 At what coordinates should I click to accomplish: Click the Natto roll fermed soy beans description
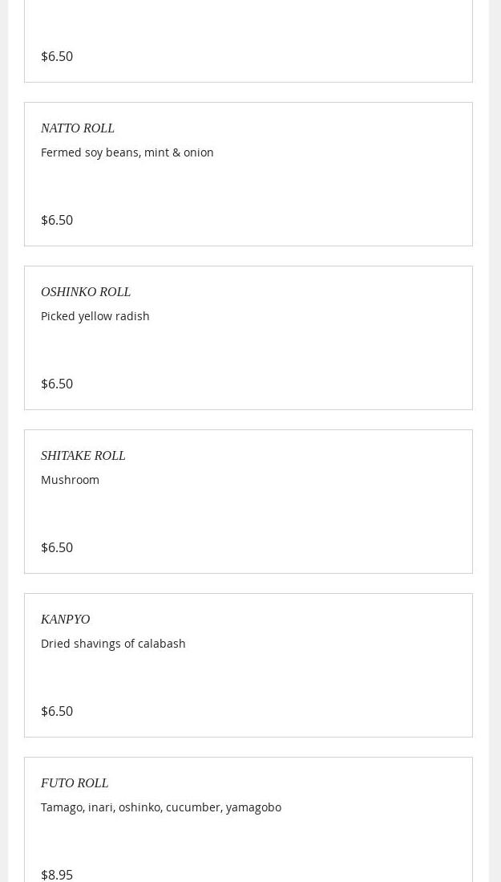click(127, 152)
